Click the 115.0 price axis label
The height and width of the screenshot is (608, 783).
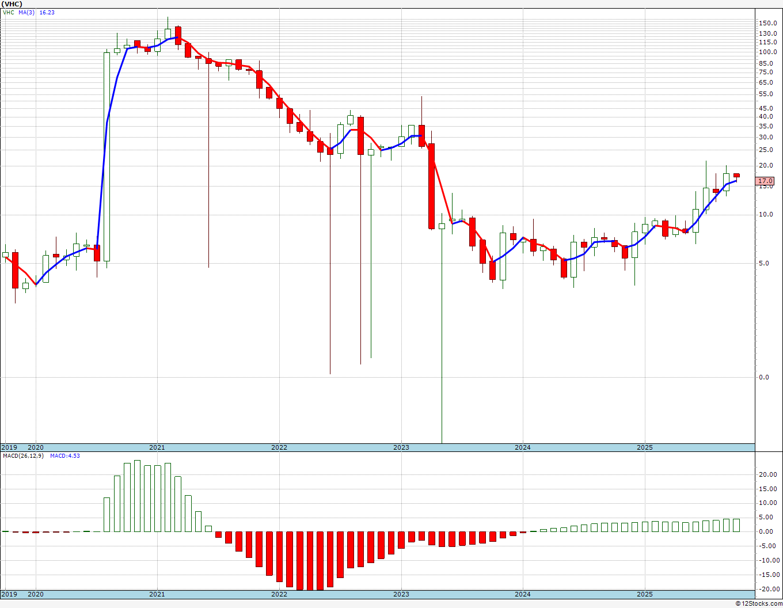[x=768, y=42]
